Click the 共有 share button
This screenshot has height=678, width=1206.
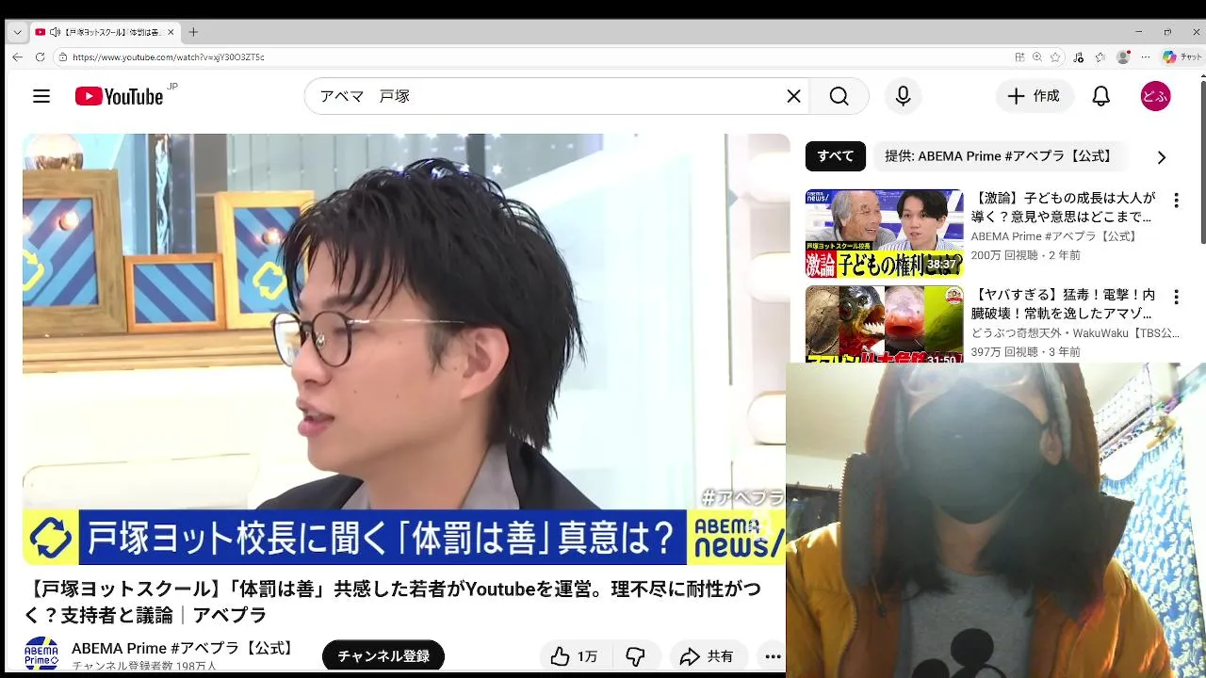[x=708, y=656]
